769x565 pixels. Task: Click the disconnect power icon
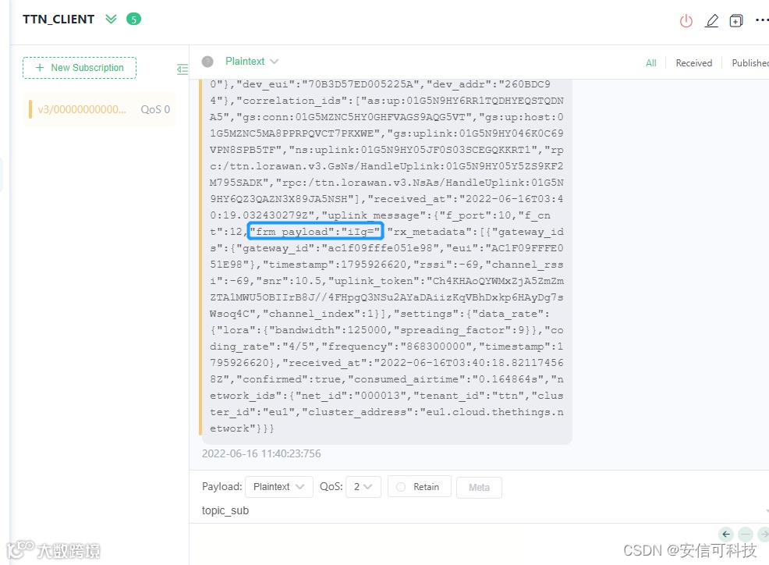pyautogui.click(x=686, y=20)
